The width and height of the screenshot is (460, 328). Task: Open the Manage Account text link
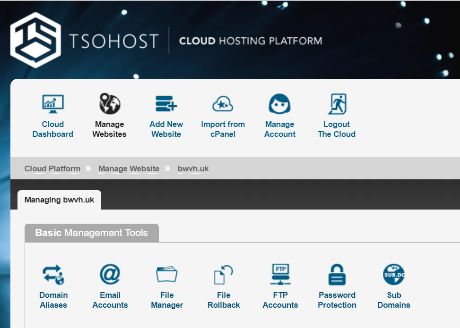pyautogui.click(x=280, y=129)
